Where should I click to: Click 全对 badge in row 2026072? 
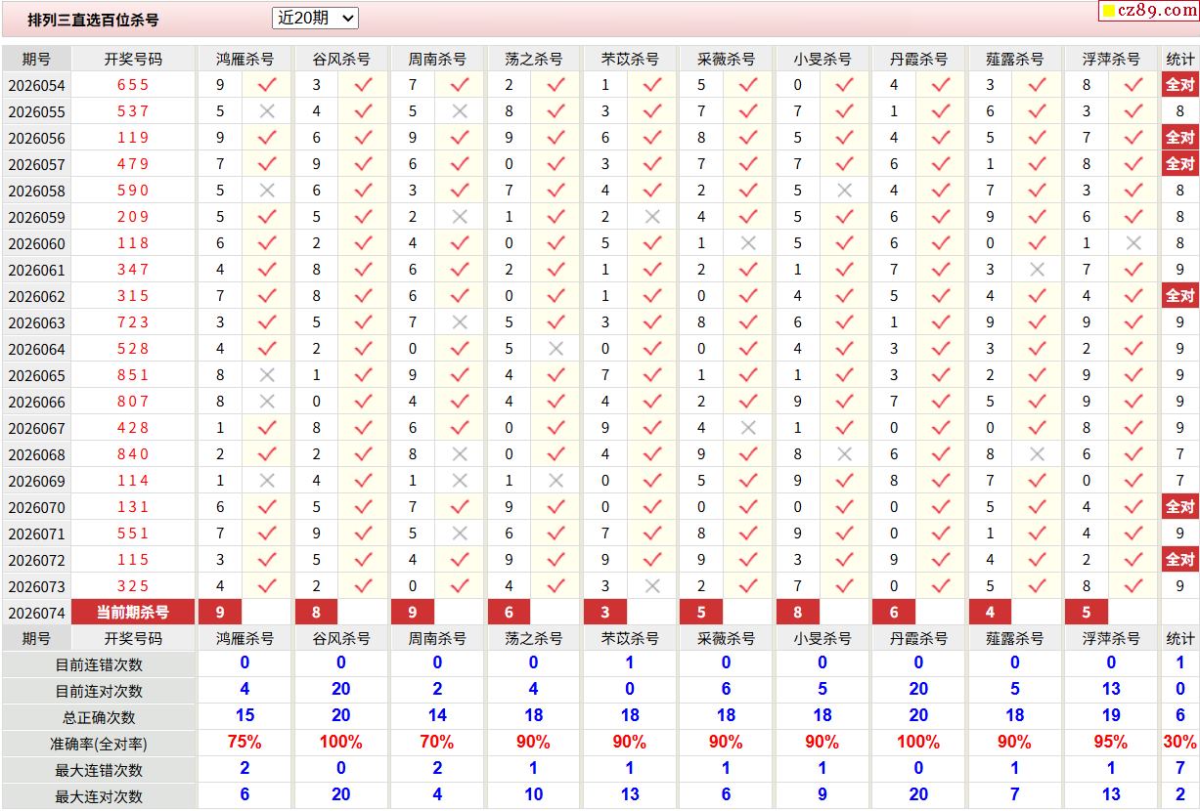point(1180,560)
